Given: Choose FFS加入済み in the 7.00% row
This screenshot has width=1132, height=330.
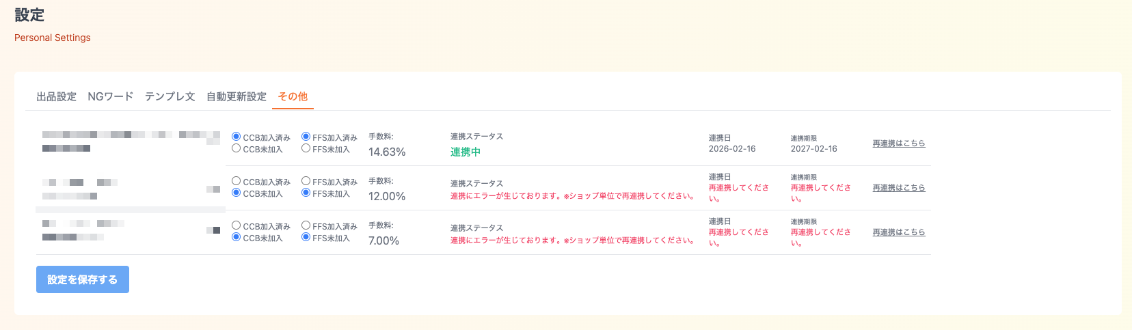Looking at the screenshot, I should (306, 225).
